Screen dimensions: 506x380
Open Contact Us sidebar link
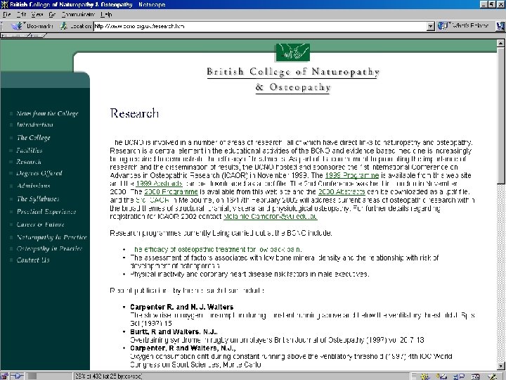click(x=33, y=260)
